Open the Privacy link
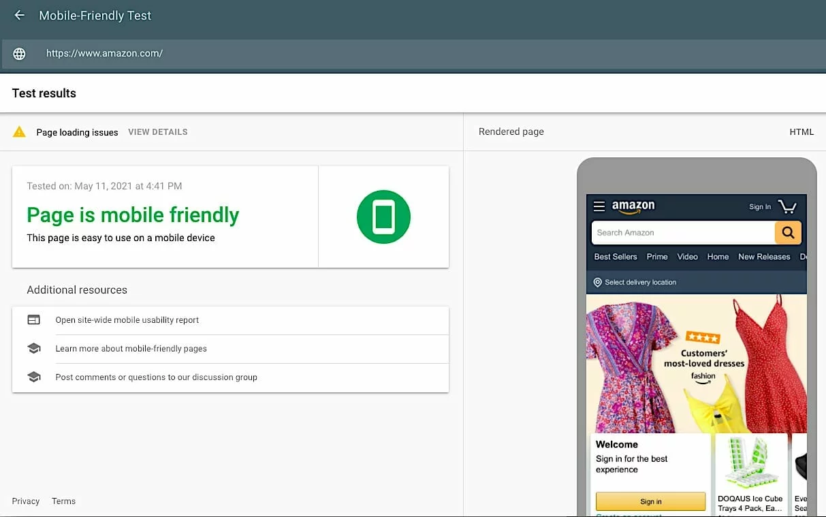Viewport: 826px width, 517px height. pos(26,501)
